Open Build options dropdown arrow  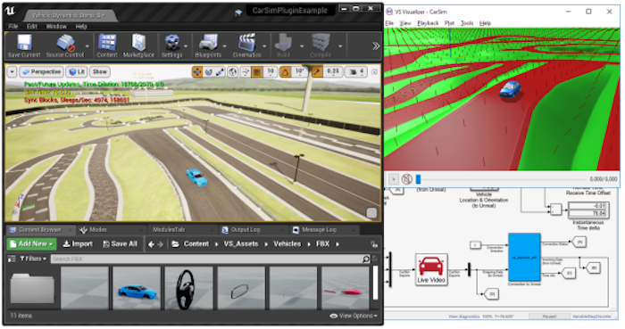pos(302,46)
